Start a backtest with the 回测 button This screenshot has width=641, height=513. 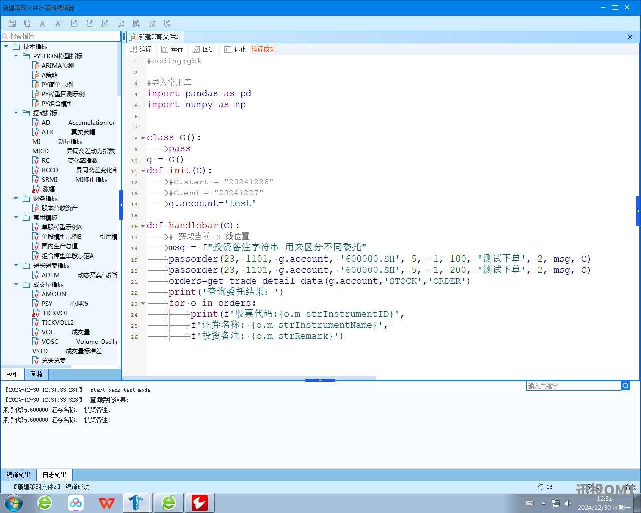pos(204,49)
